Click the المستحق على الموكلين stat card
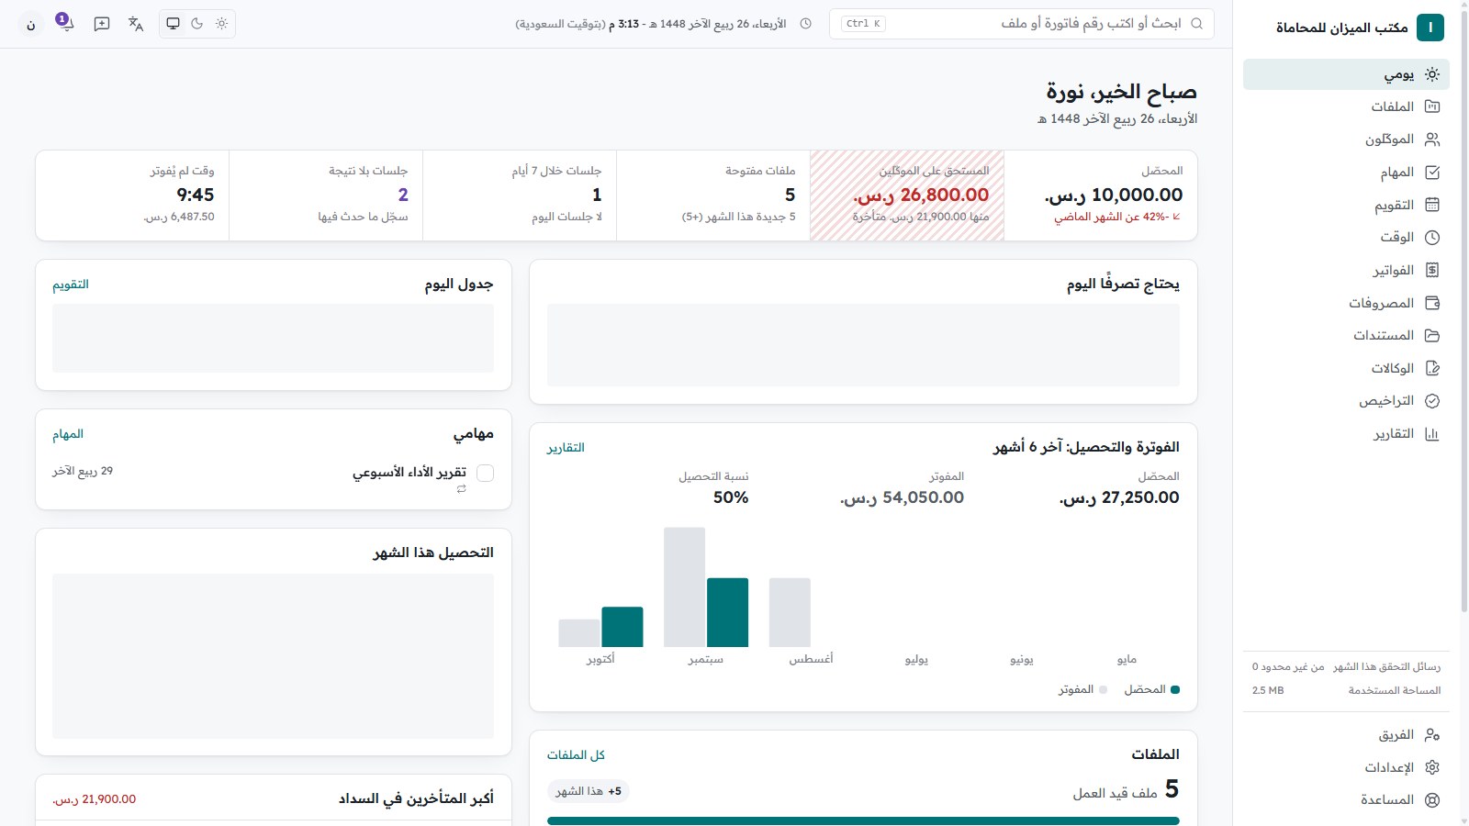1469x826 pixels. (907, 195)
